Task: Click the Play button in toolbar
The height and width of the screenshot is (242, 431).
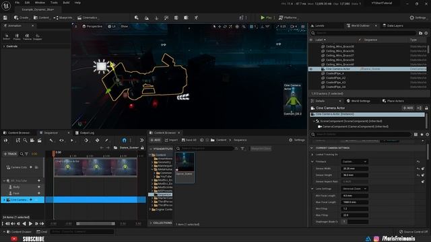Action: tap(266, 17)
